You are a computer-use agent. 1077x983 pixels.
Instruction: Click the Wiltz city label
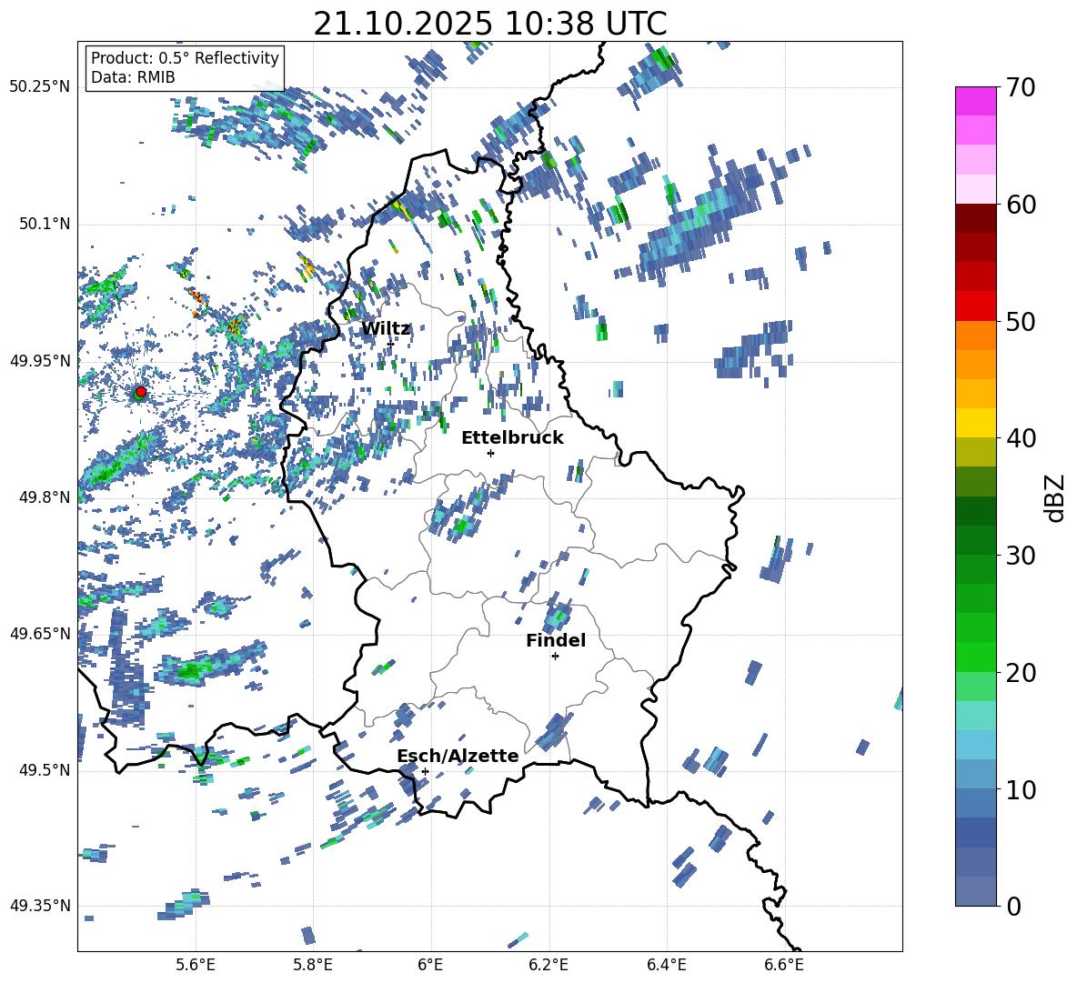[x=386, y=329]
